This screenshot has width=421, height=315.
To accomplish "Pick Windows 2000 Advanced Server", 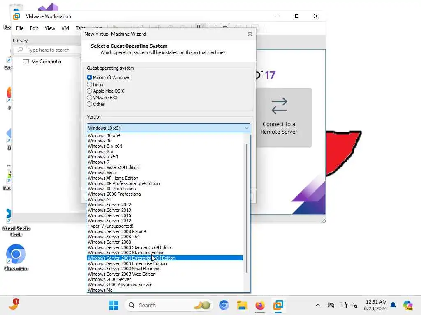I will (x=165, y=285).
